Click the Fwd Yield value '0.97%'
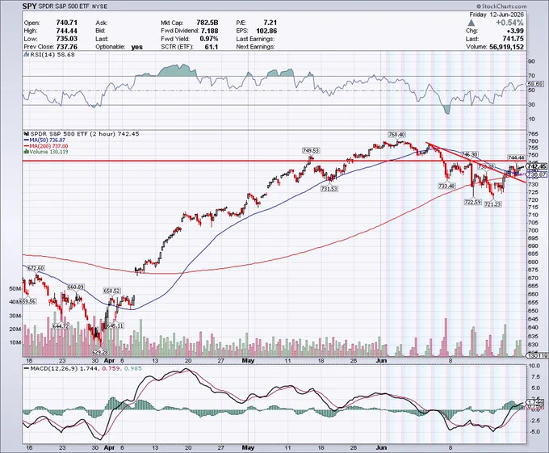Viewport: 549px width, 453px height. (x=208, y=39)
